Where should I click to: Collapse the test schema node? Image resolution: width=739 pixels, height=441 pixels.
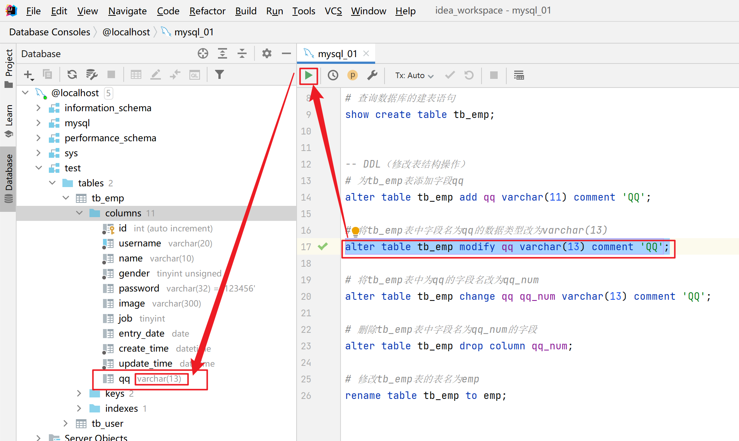tap(38, 168)
